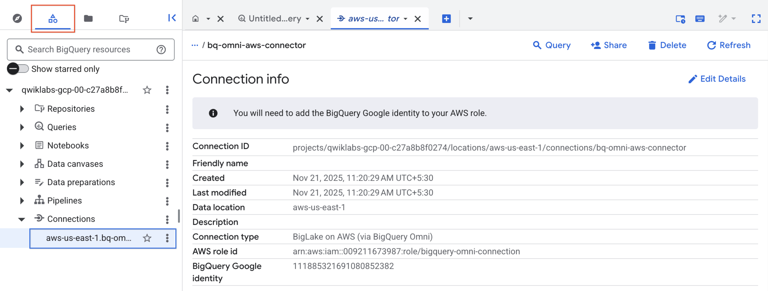Viewport: 768px width, 291px height.
Task: Open the Explorer compass icon in sidebar
Action: point(17,19)
